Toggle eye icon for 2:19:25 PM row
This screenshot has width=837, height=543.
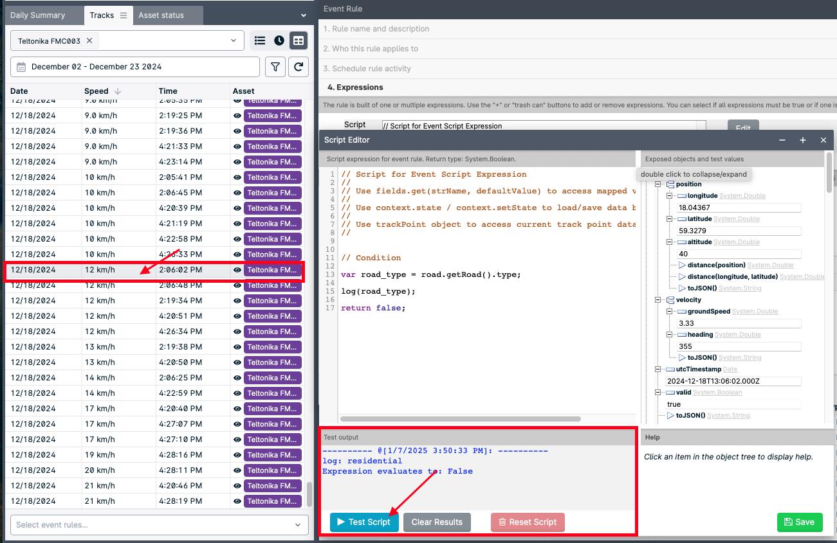tap(237, 116)
